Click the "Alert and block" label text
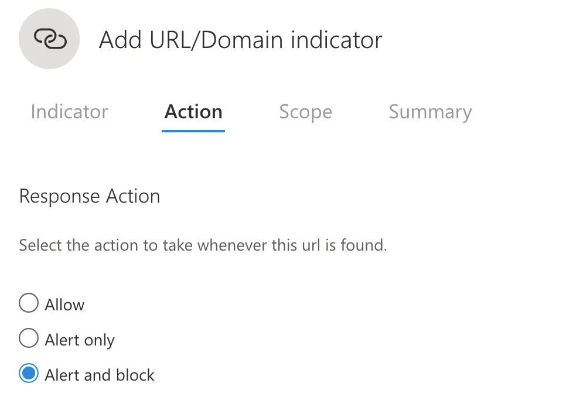 tap(100, 375)
